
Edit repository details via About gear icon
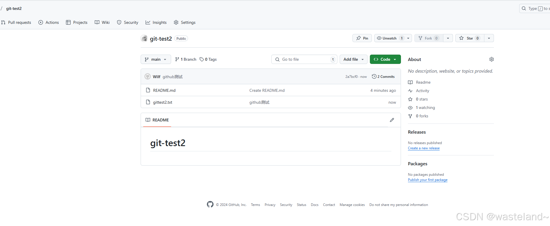492,59
